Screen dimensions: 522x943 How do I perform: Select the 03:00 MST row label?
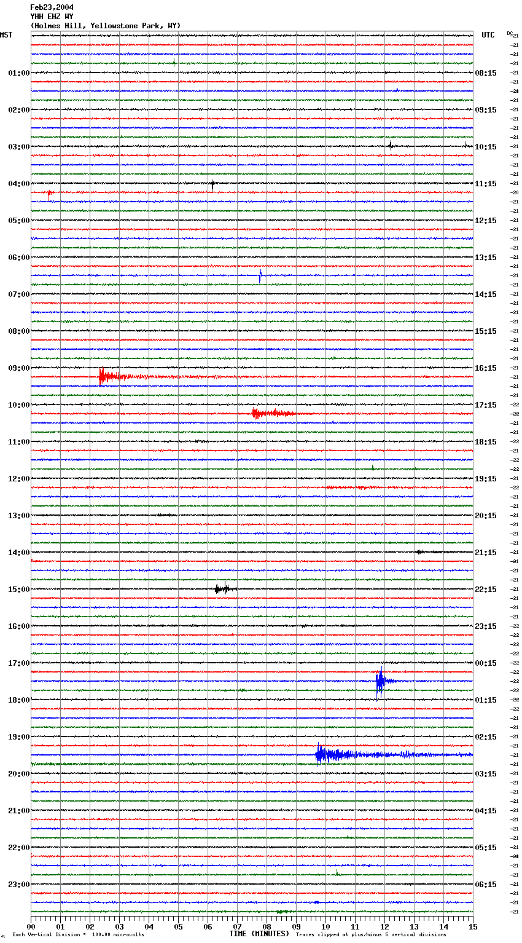coord(18,147)
